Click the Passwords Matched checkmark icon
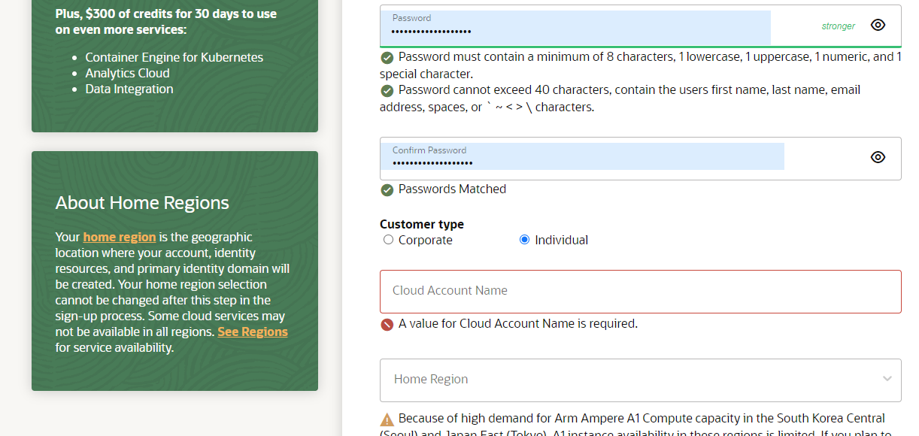Viewport: 919px width, 436px height. (x=387, y=189)
